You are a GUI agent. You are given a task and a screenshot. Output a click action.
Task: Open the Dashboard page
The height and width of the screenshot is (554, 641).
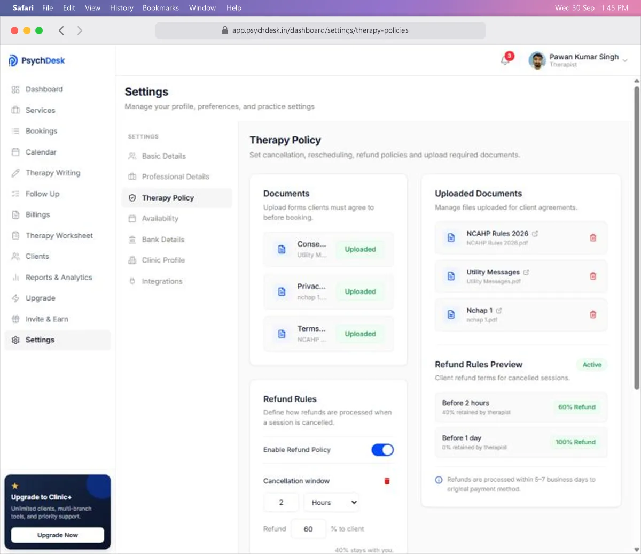[x=58, y=89]
